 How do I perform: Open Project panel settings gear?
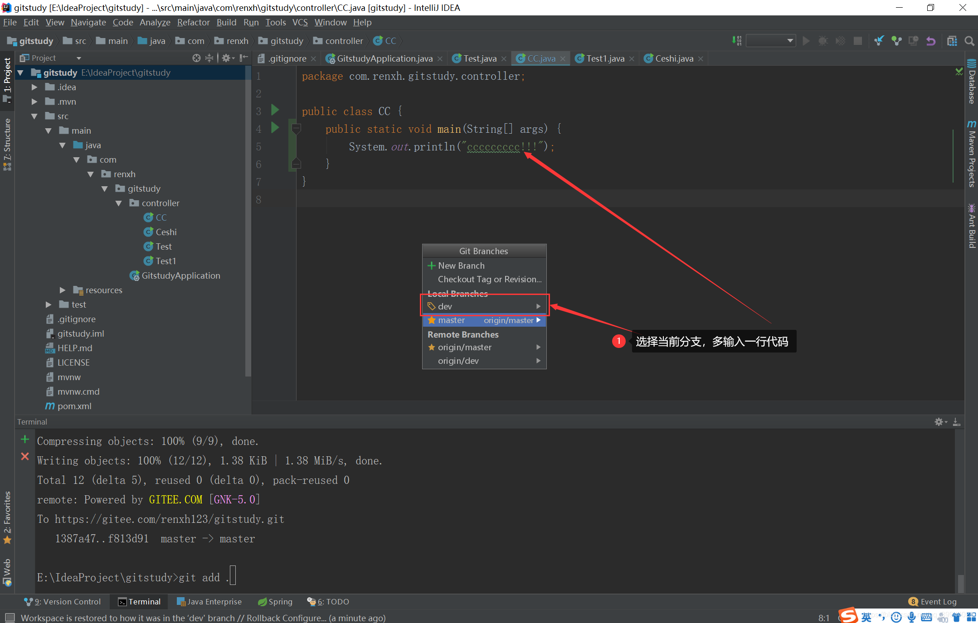click(x=228, y=58)
